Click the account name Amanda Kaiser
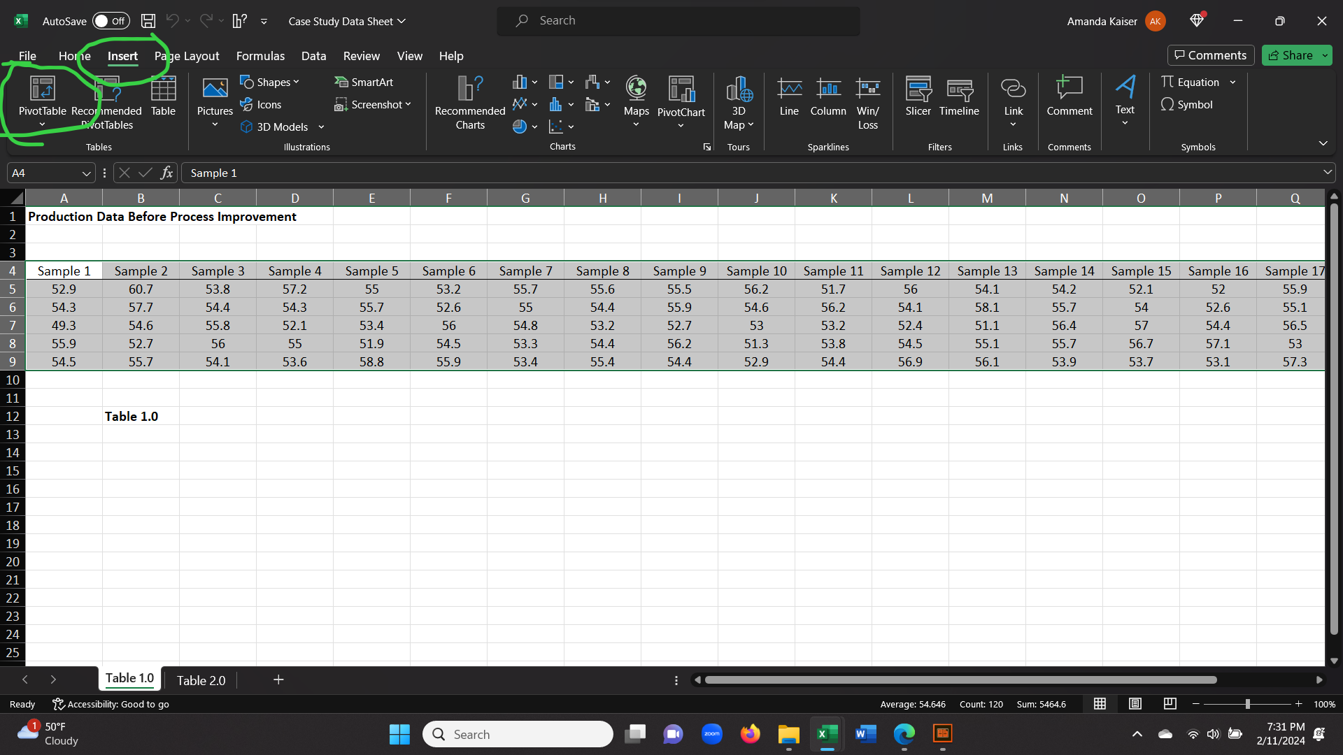 click(1102, 22)
